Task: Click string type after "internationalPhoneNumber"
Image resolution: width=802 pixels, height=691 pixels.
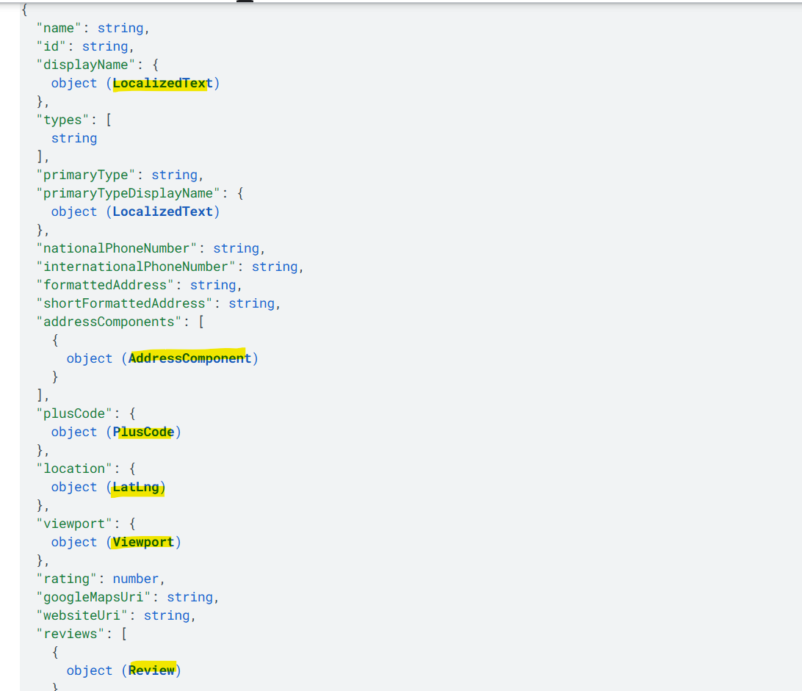Action: tap(275, 267)
